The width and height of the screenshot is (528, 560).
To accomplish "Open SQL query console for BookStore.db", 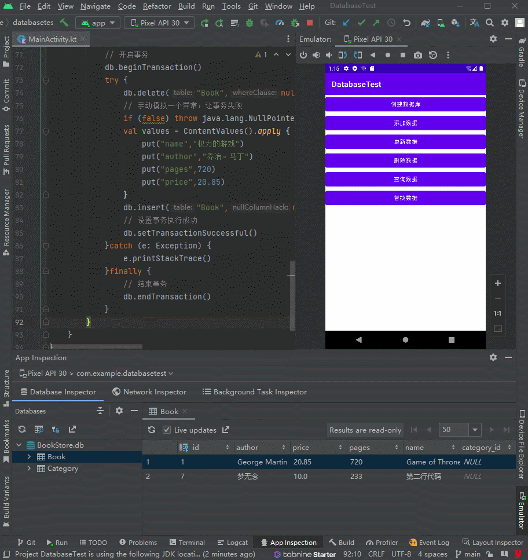I will coord(38,429).
